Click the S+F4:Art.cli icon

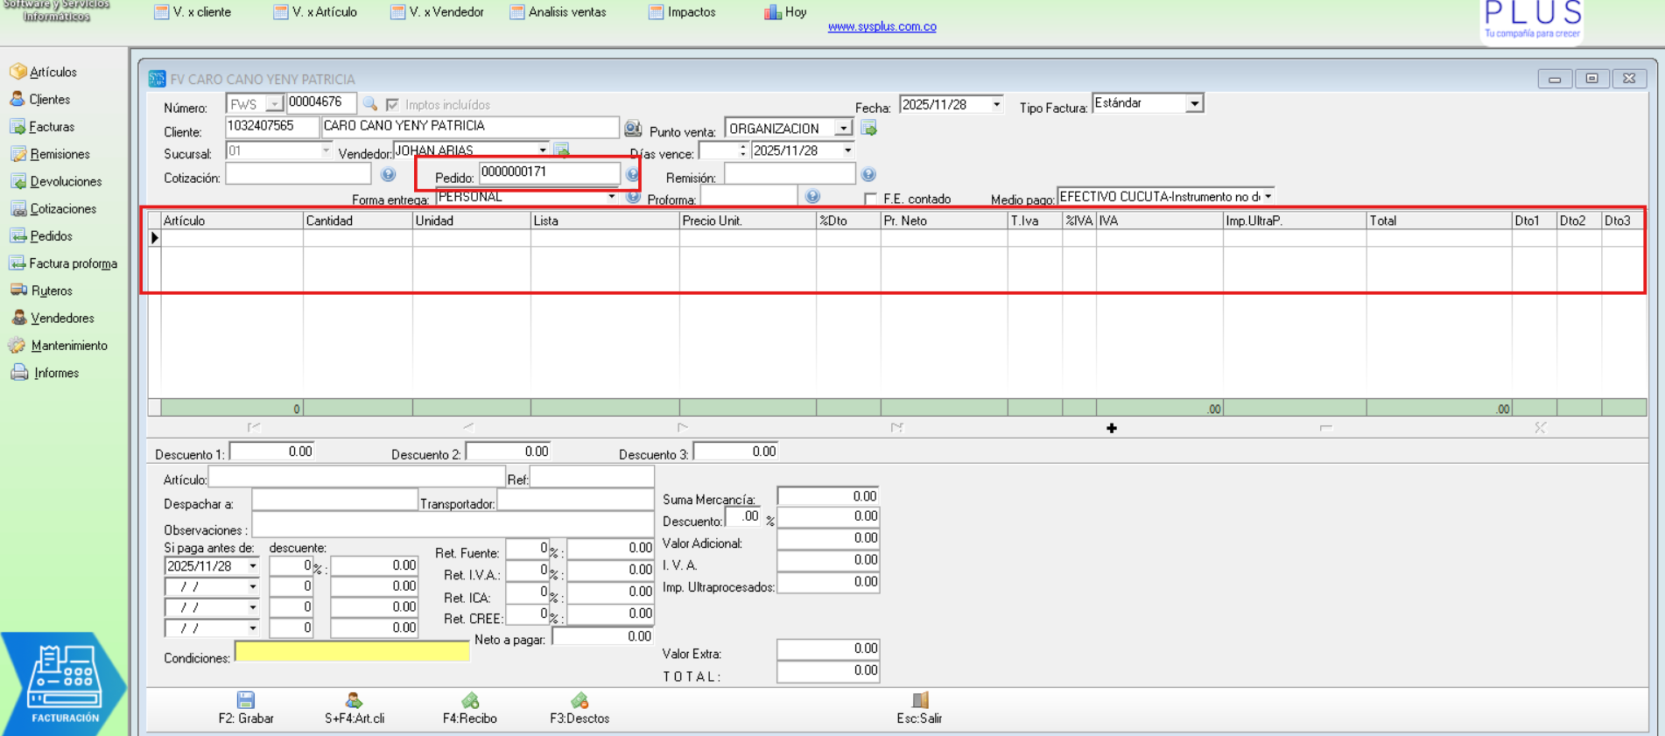(x=354, y=700)
